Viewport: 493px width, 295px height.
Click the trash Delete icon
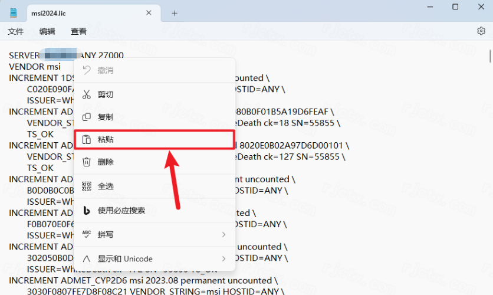point(87,162)
